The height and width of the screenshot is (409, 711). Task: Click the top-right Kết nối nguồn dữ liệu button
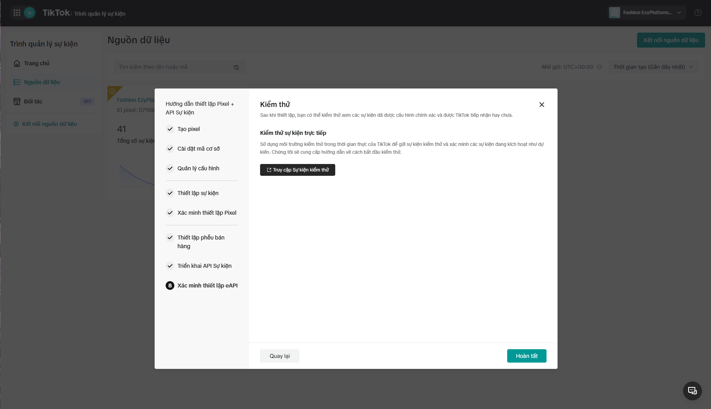tap(671, 40)
